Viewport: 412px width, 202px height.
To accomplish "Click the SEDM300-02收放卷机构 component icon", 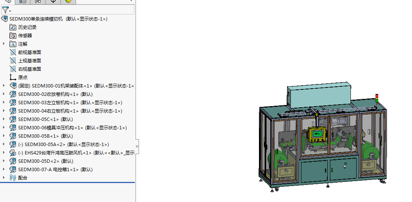I will coord(13,94).
